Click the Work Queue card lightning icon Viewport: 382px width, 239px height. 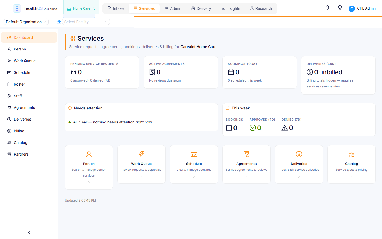click(x=141, y=154)
